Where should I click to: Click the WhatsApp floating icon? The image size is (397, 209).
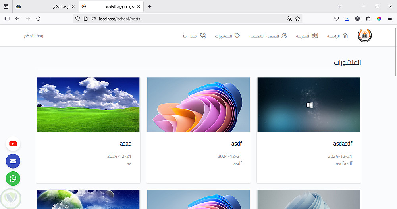pyautogui.click(x=13, y=178)
